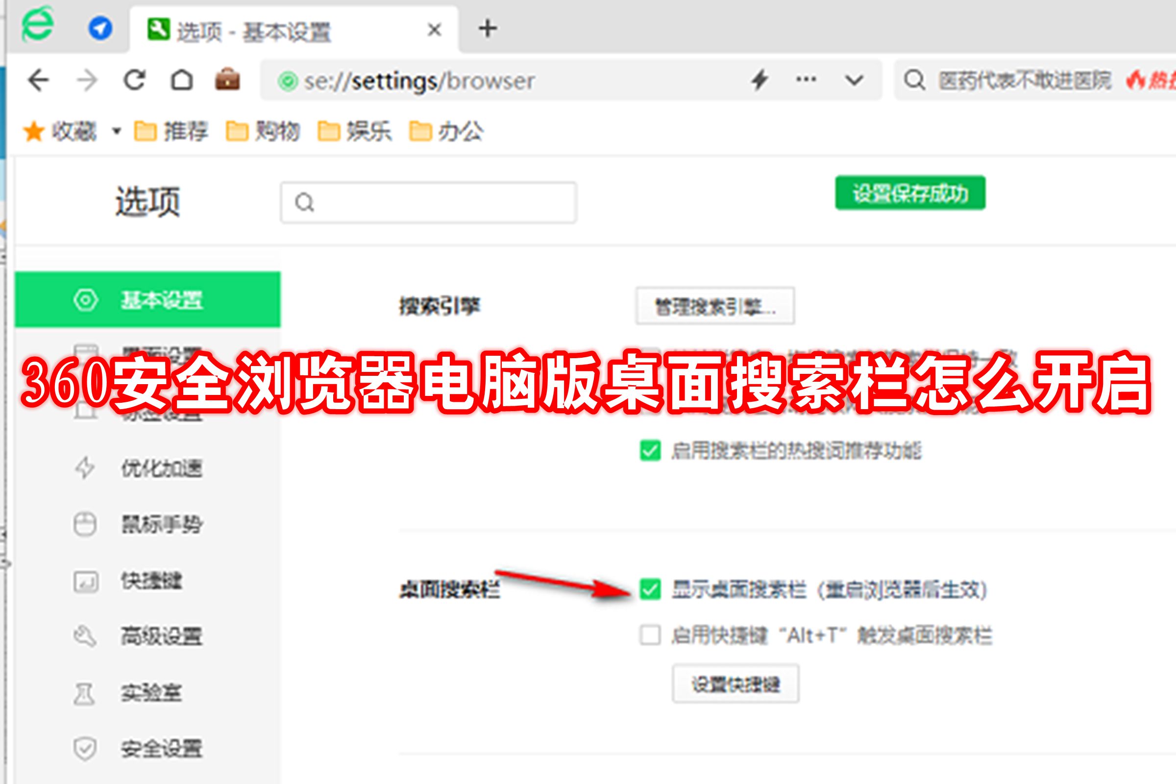Open the address bar chevron dropdown
This screenshot has height=784, width=1176.
point(853,79)
